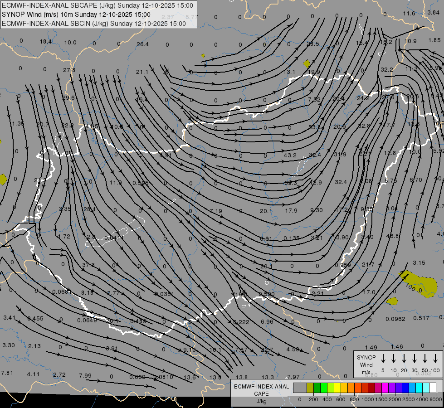Click the map value 27.8

69,70
